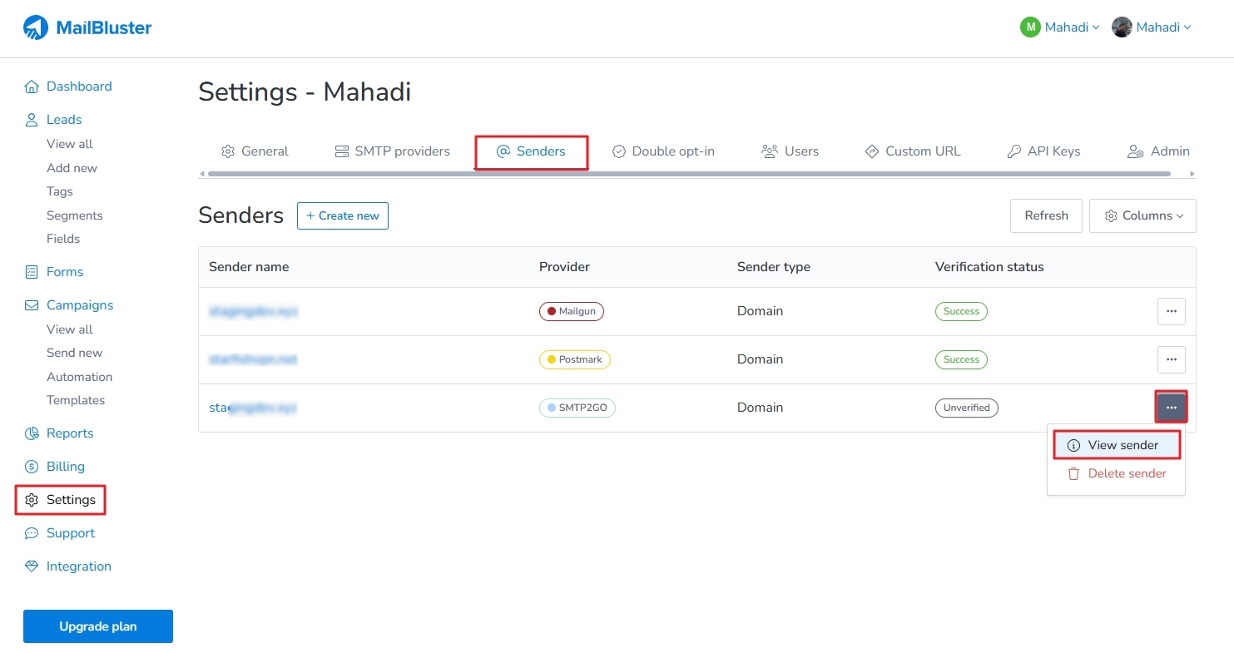Open the Users tab
Screen dimensions: 1234x653
[790, 151]
